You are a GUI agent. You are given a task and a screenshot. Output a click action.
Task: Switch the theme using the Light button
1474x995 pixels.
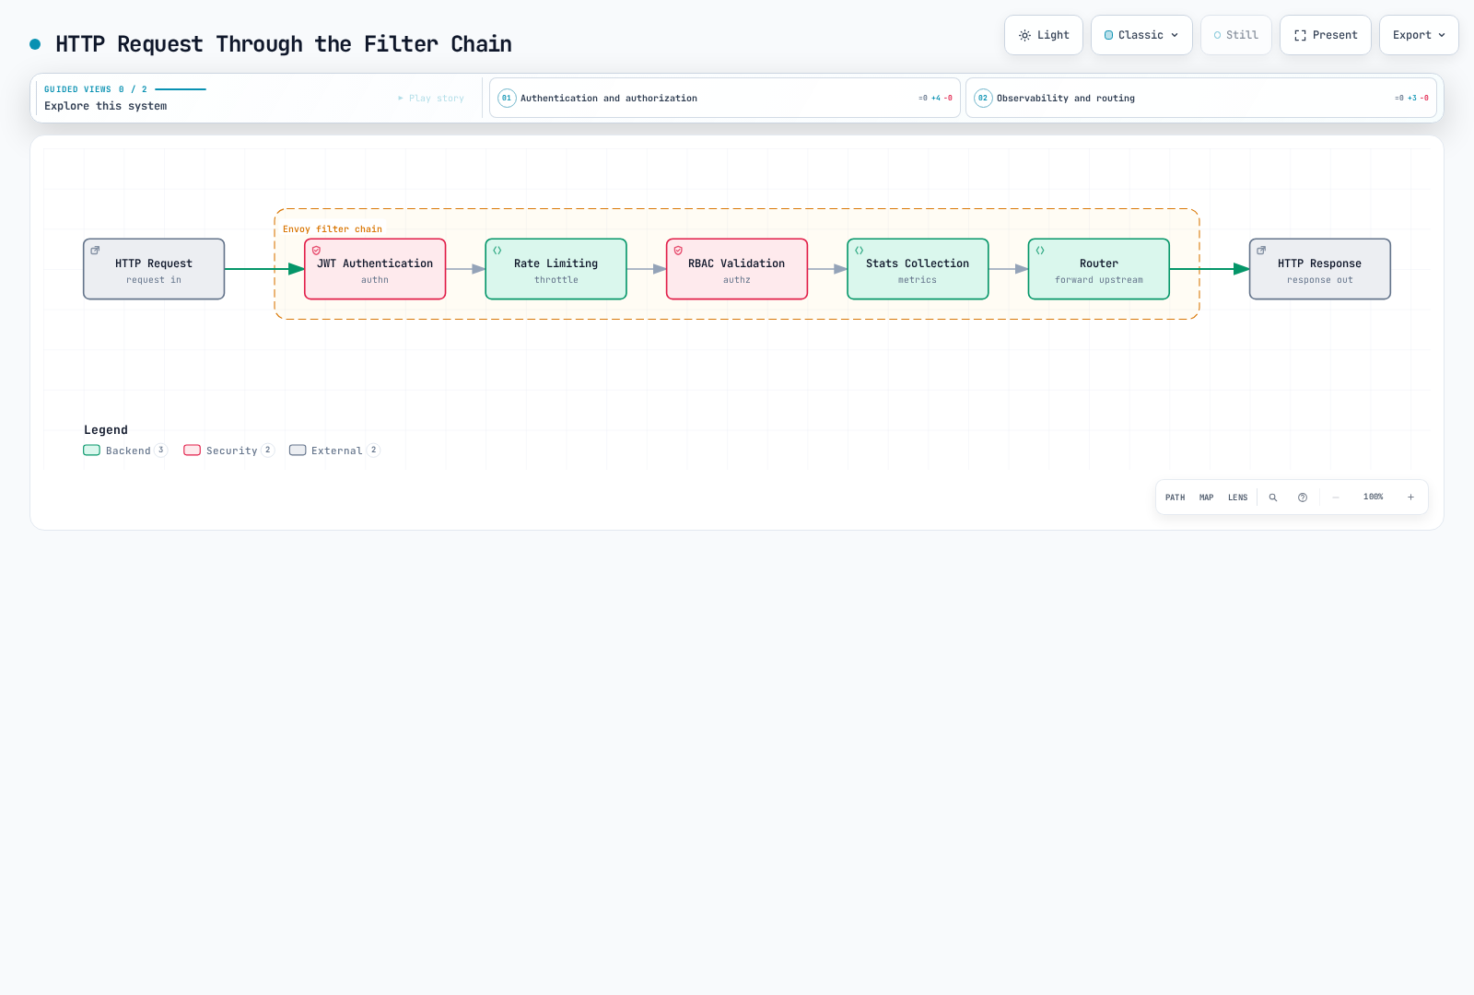click(1044, 35)
